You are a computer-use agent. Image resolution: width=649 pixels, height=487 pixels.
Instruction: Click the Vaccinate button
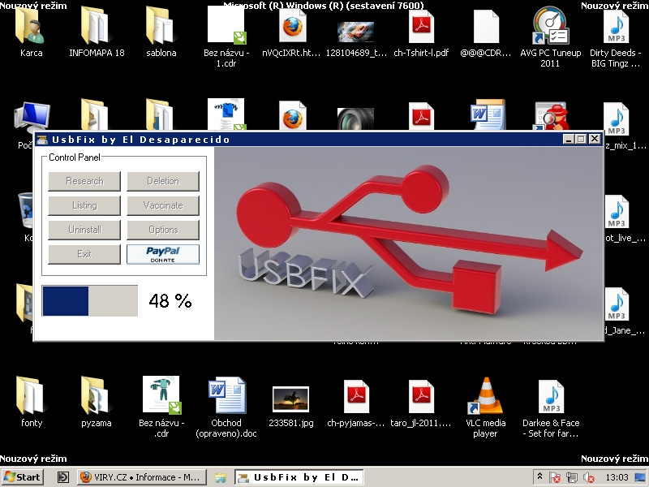pyautogui.click(x=163, y=205)
